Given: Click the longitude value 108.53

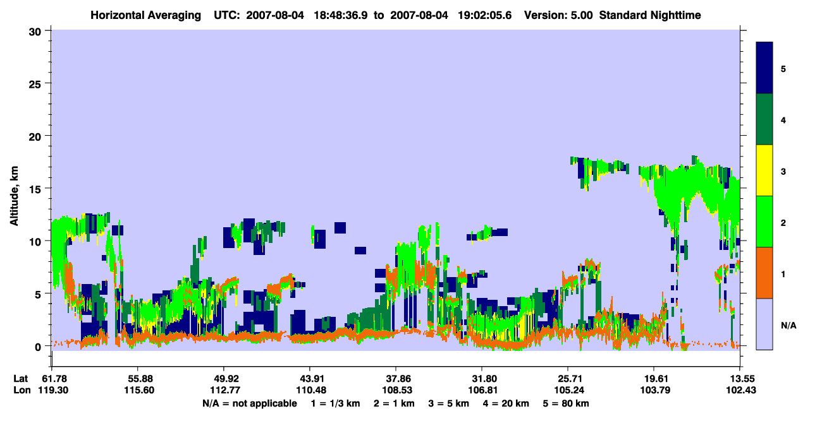Looking at the screenshot, I should tap(396, 390).
